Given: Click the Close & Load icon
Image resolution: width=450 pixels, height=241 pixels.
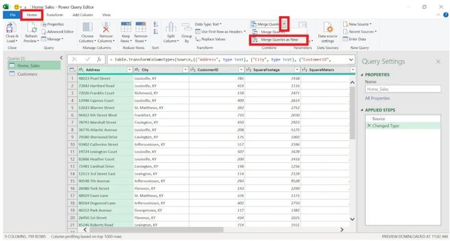Looking at the screenshot, I should point(10,28).
